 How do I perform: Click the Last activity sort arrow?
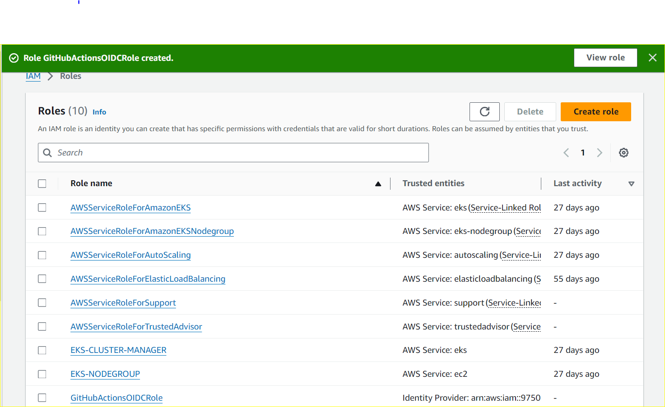(x=631, y=184)
